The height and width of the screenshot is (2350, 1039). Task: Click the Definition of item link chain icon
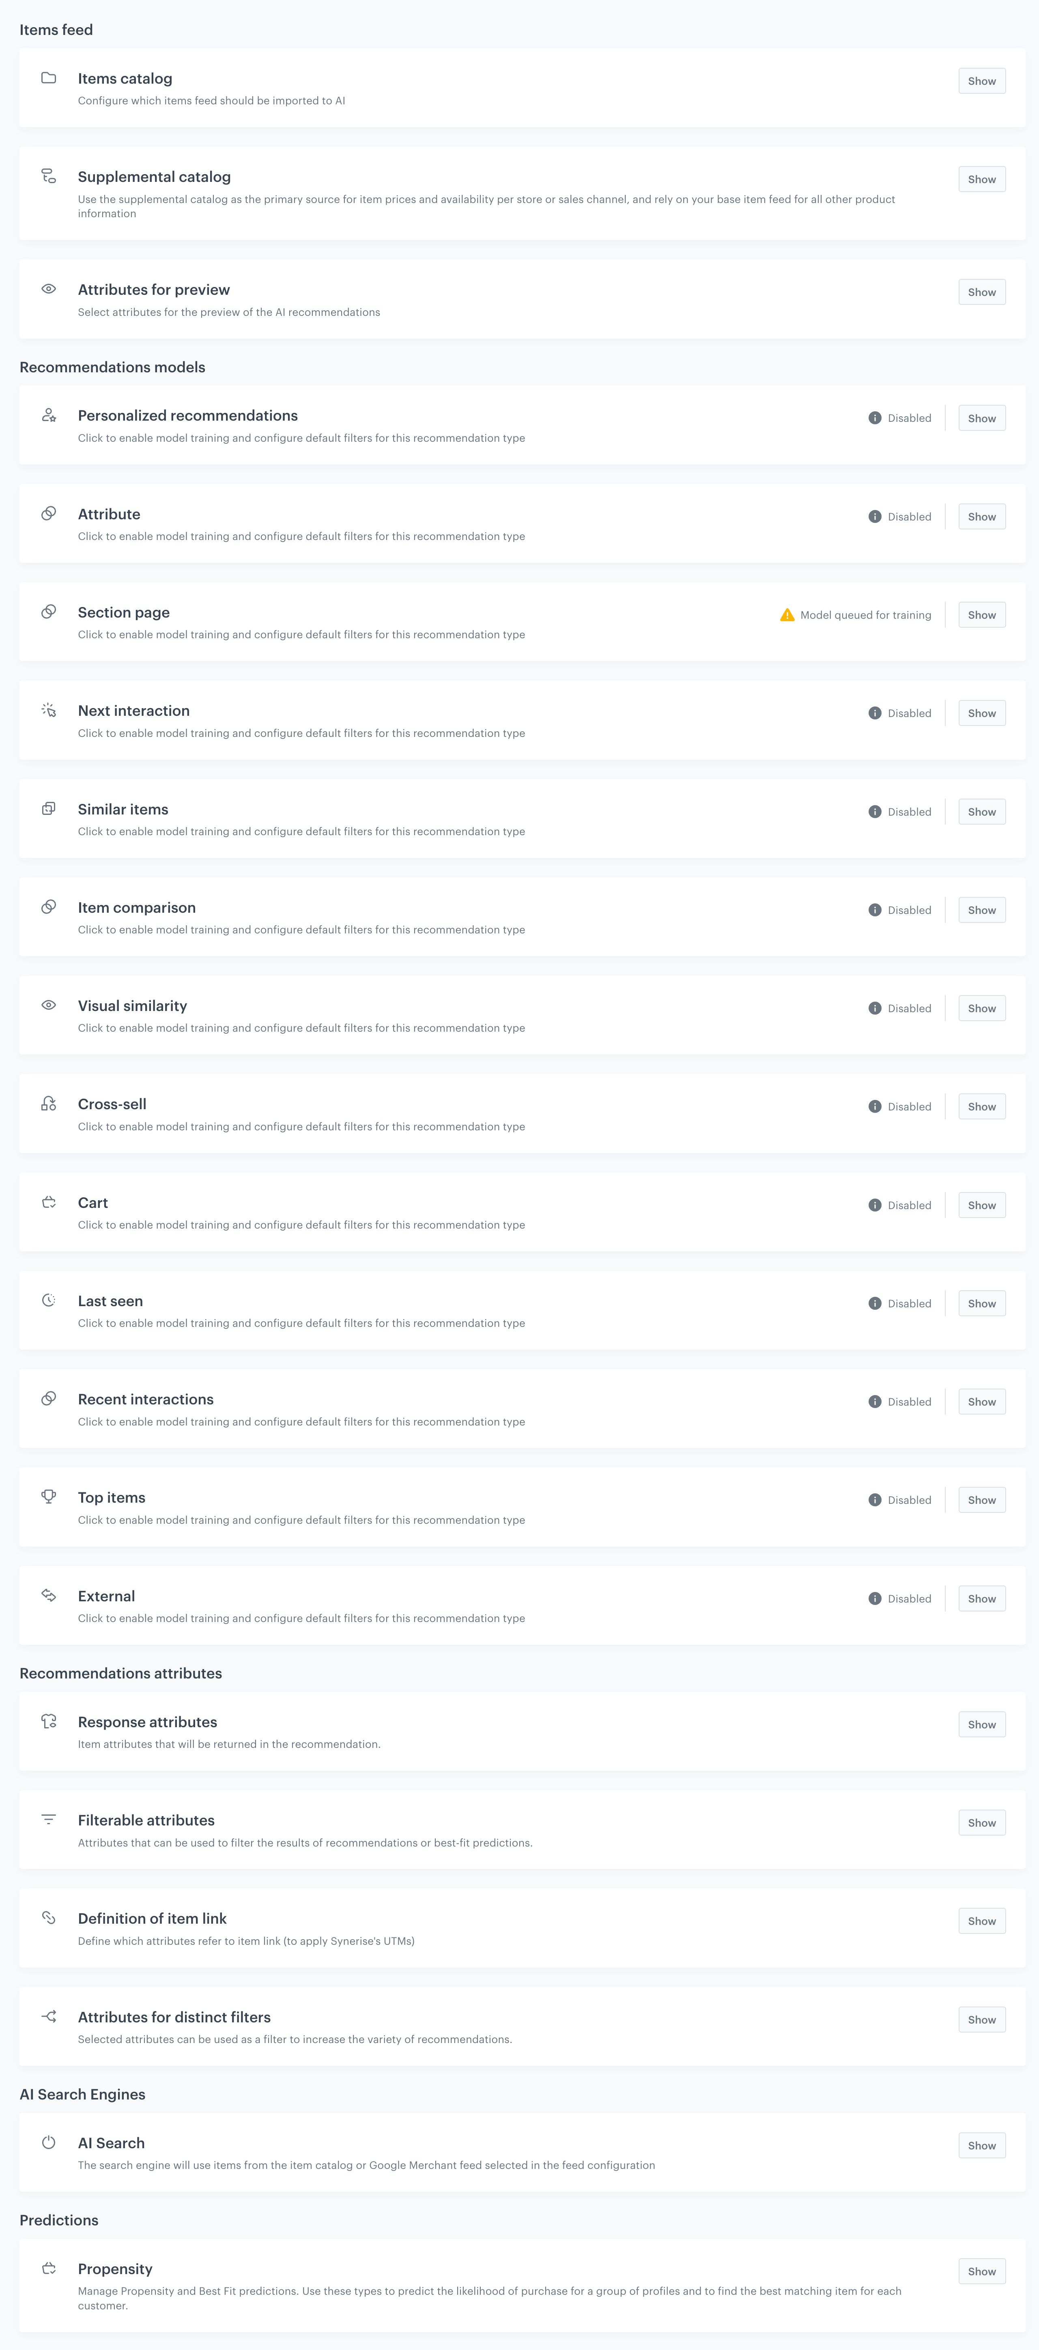pos(49,1918)
